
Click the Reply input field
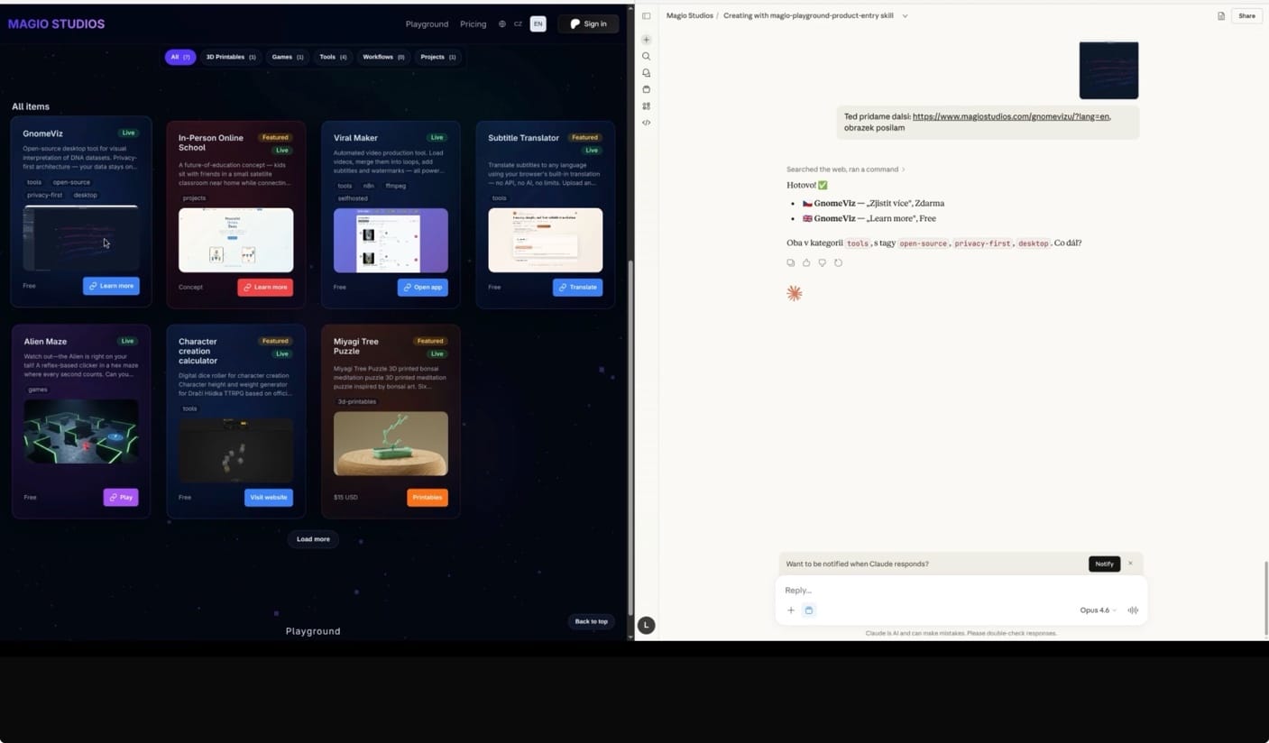coord(902,590)
